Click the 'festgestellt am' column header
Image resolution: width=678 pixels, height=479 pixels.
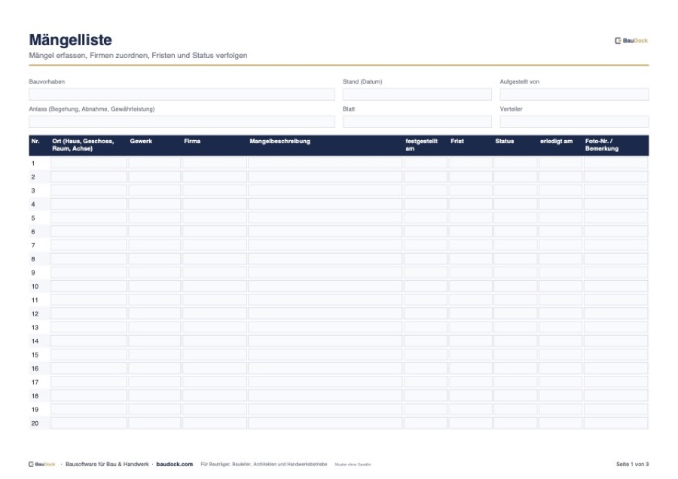422,145
